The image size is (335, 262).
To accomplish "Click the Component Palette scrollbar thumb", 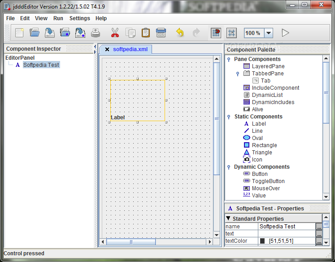I will click(326, 92).
